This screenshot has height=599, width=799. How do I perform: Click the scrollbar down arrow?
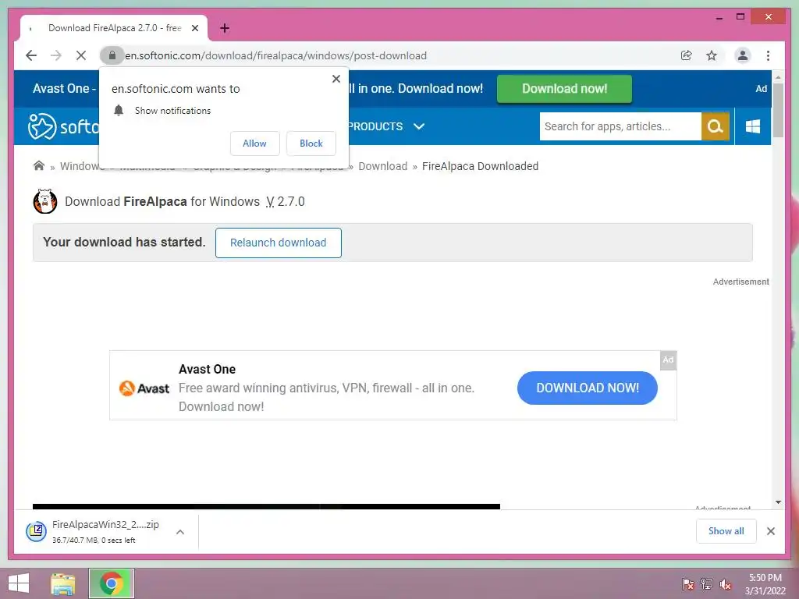(x=778, y=502)
